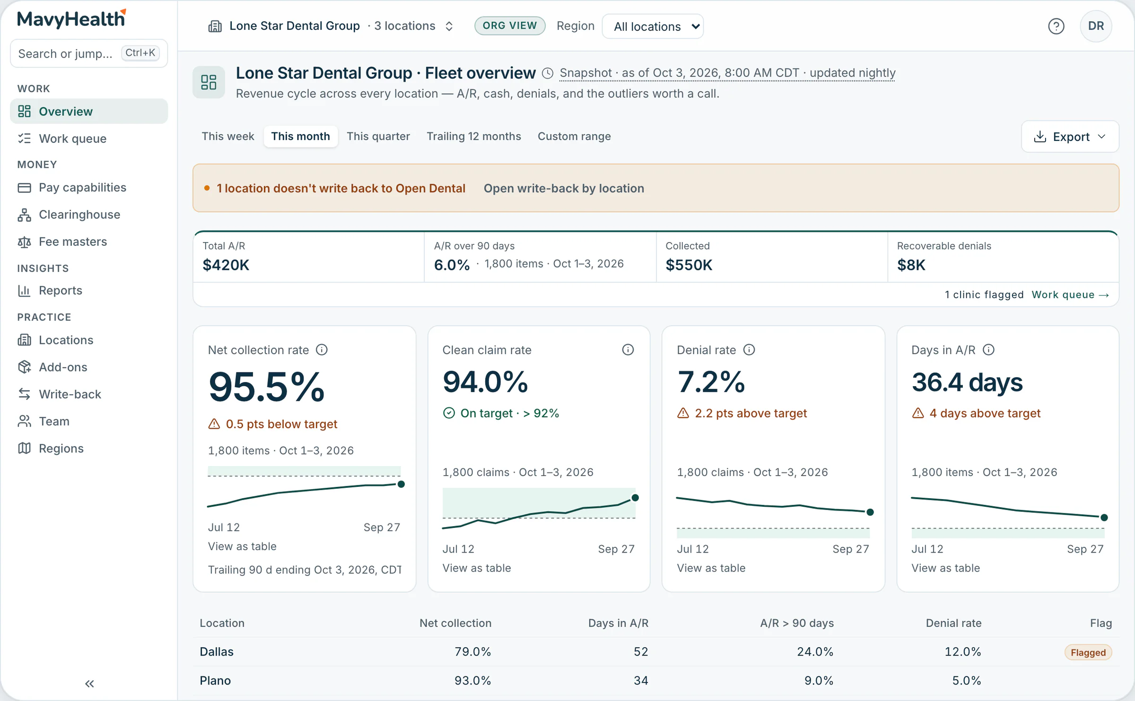Click the Fleet overview grid icon
This screenshot has height=701, width=1135.
[209, 82]
